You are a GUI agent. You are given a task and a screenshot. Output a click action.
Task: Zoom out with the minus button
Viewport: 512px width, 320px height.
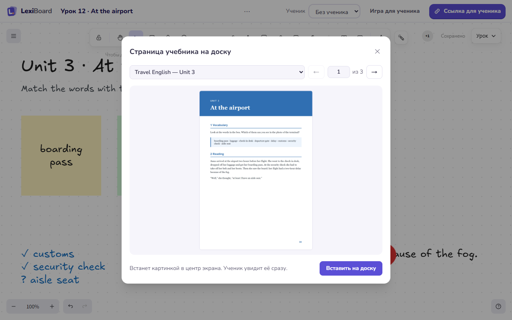pyautogui.click(x=14, y=306)
